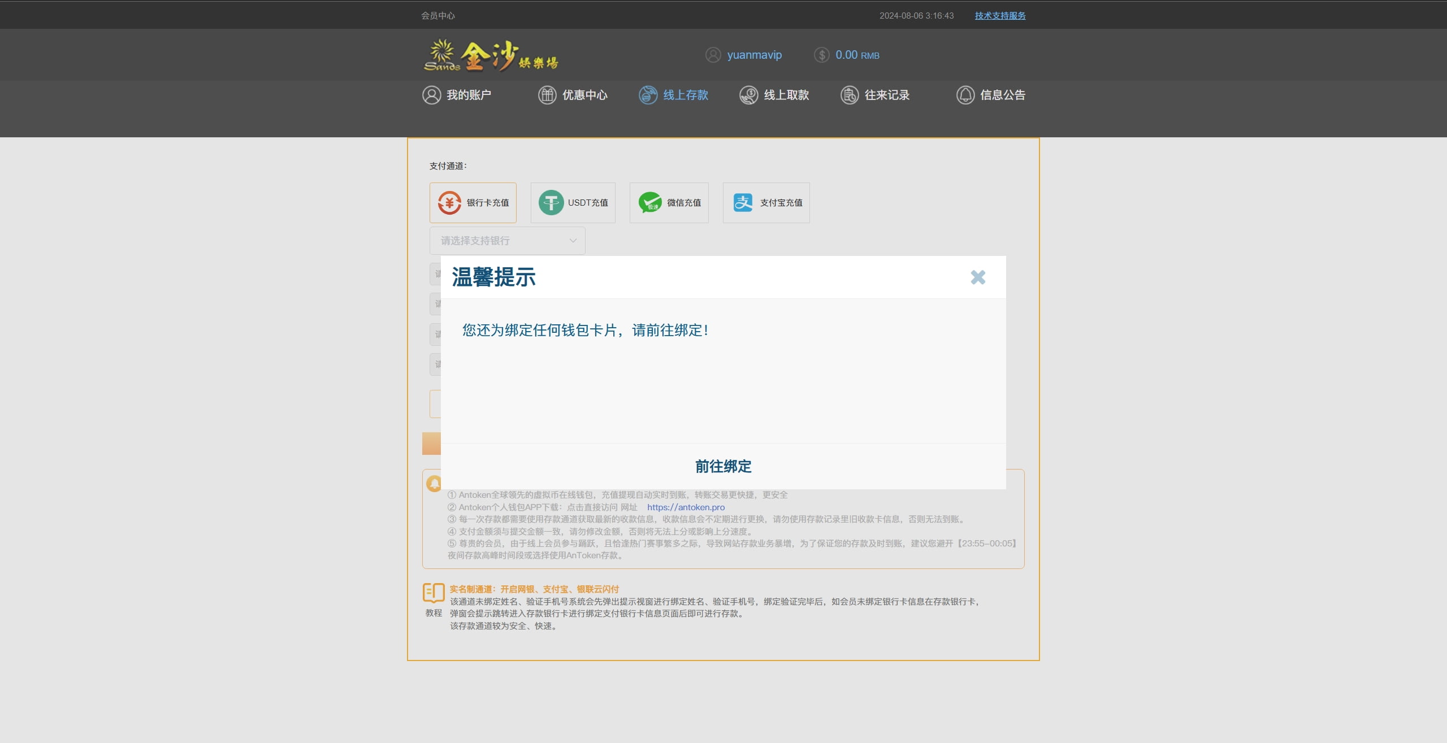Image resolution: width=1447 pixels, height=743 pixels.
Task: Open 技术支持服务 link
Action: point(1000,16)
